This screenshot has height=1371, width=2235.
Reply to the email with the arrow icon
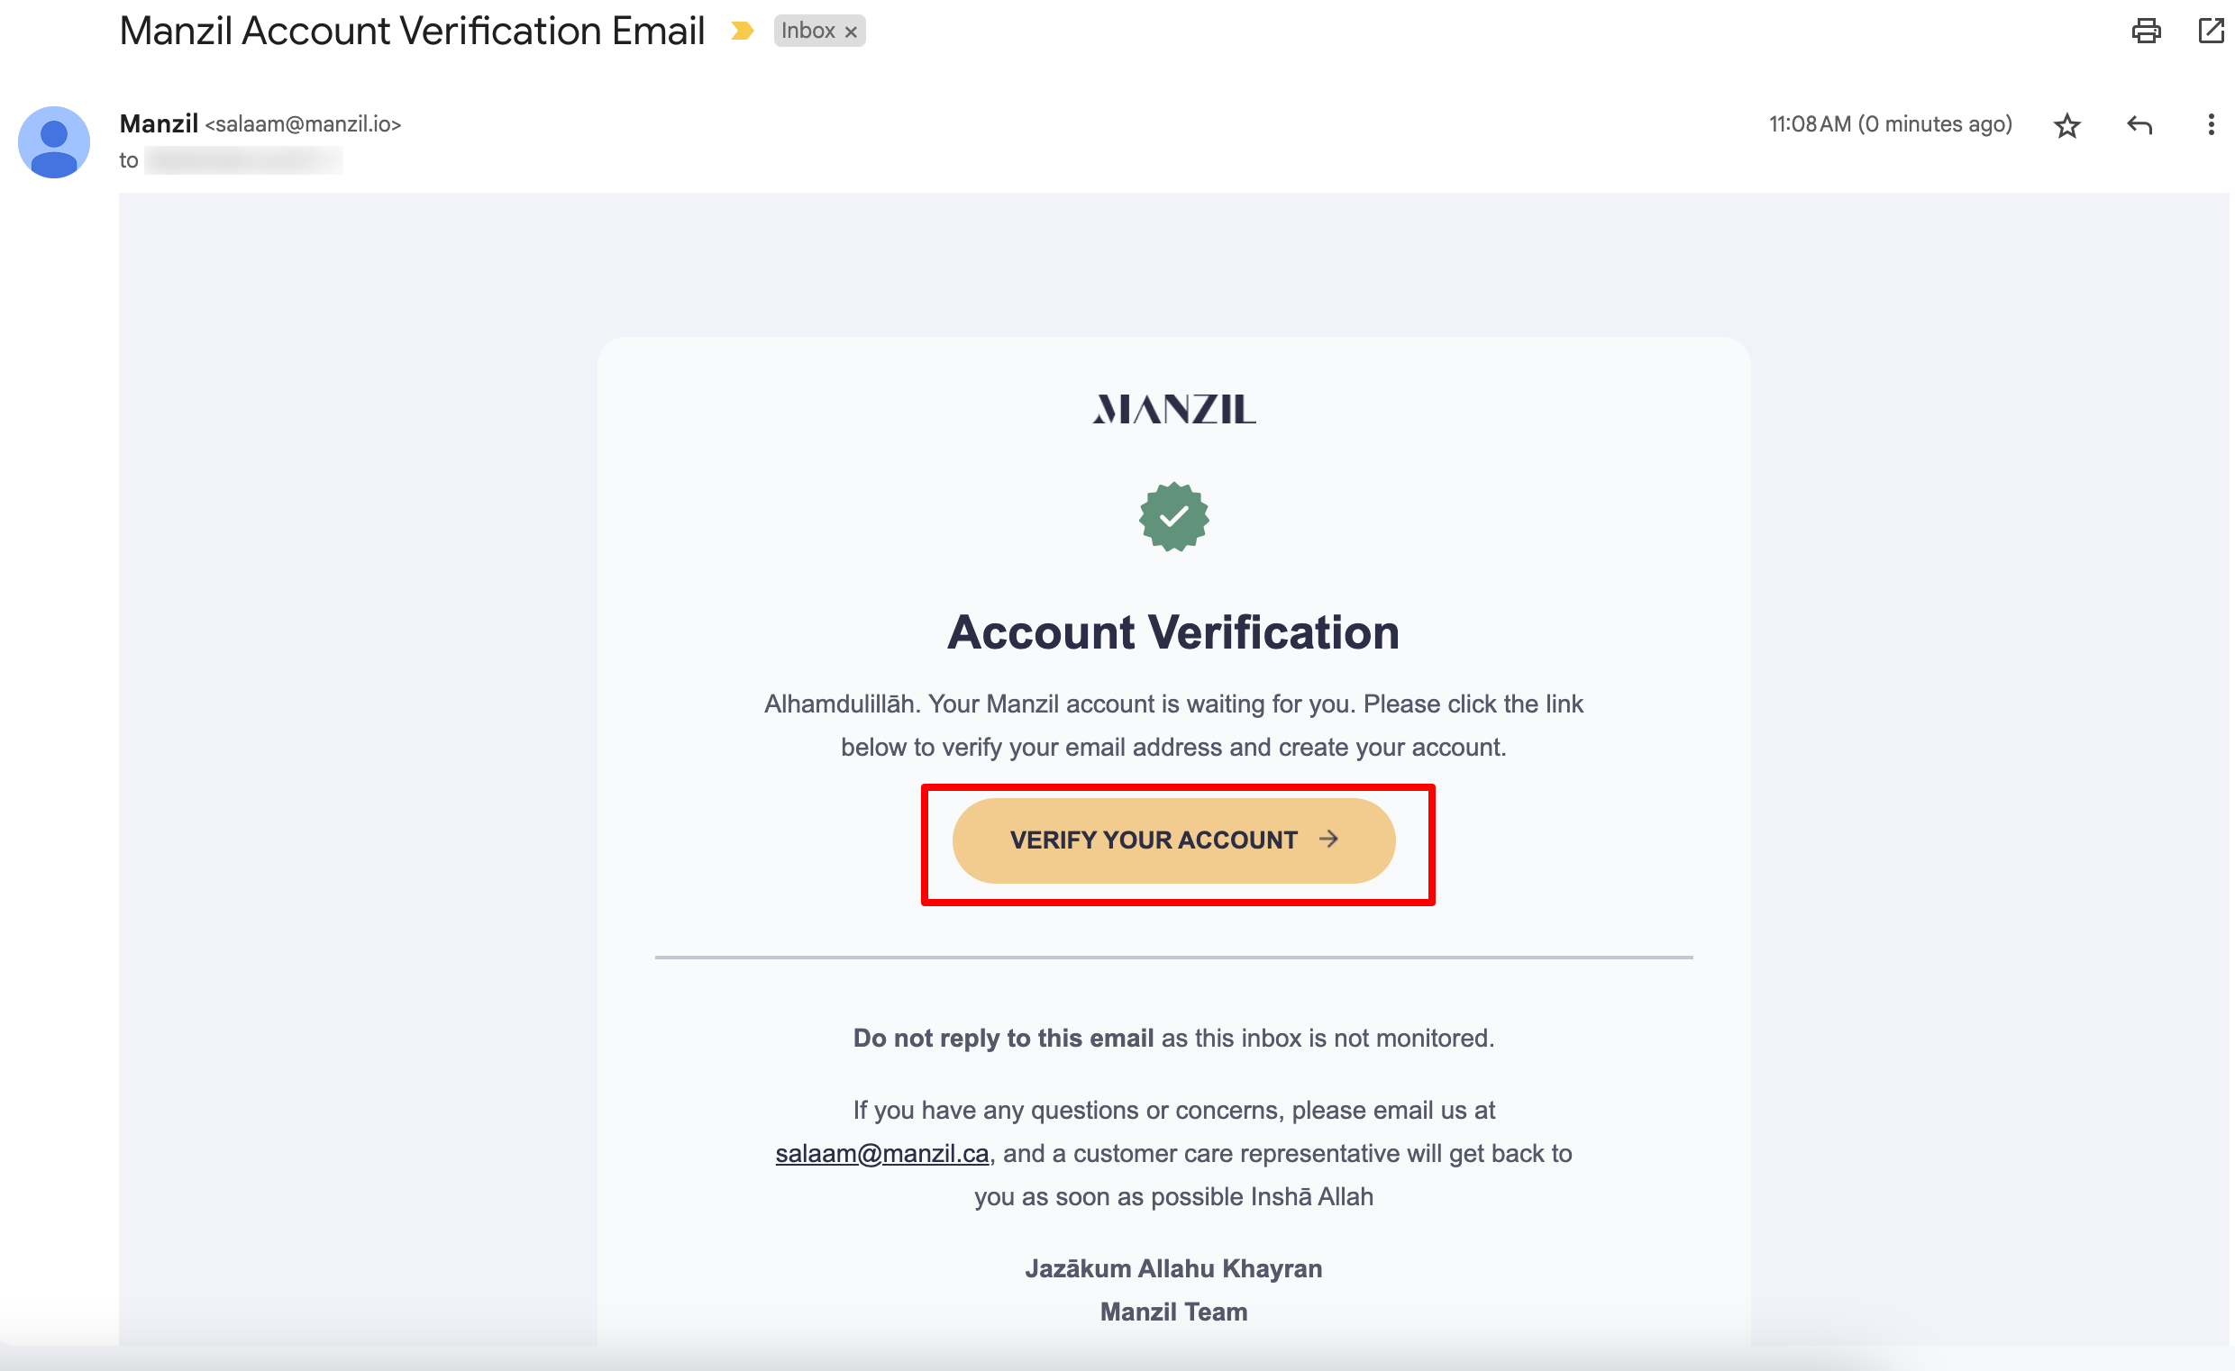[2139, 125]
